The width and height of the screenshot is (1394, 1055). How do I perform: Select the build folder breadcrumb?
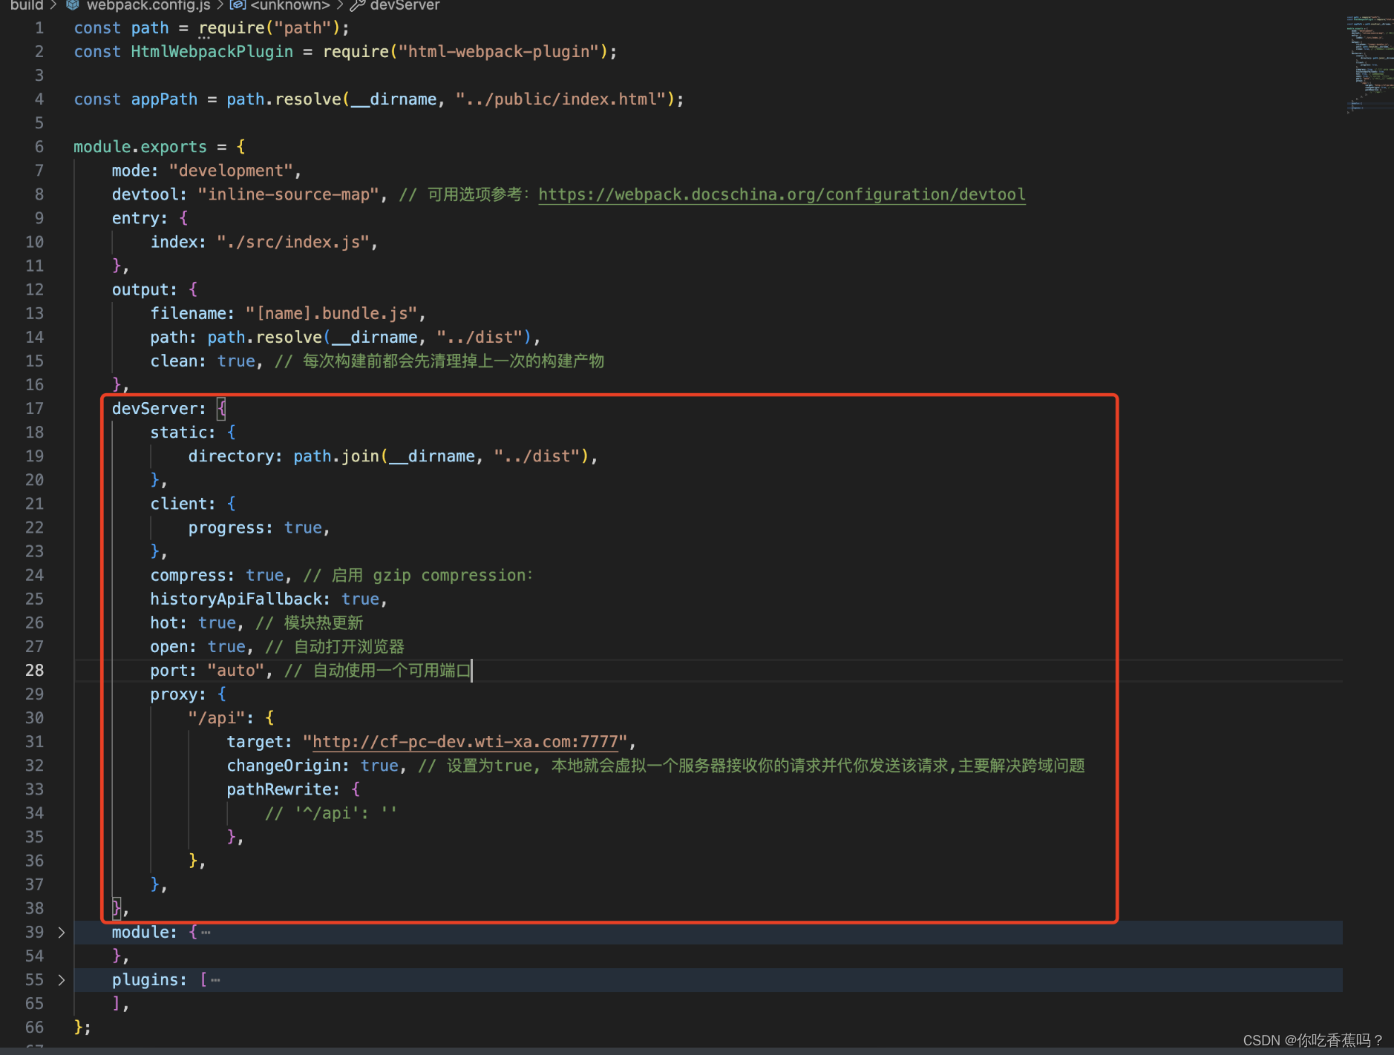(27, 5)
